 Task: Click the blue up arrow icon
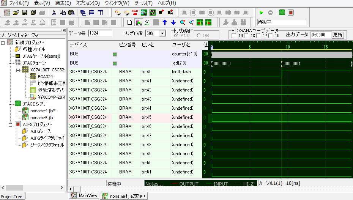[x=165, y=22]
